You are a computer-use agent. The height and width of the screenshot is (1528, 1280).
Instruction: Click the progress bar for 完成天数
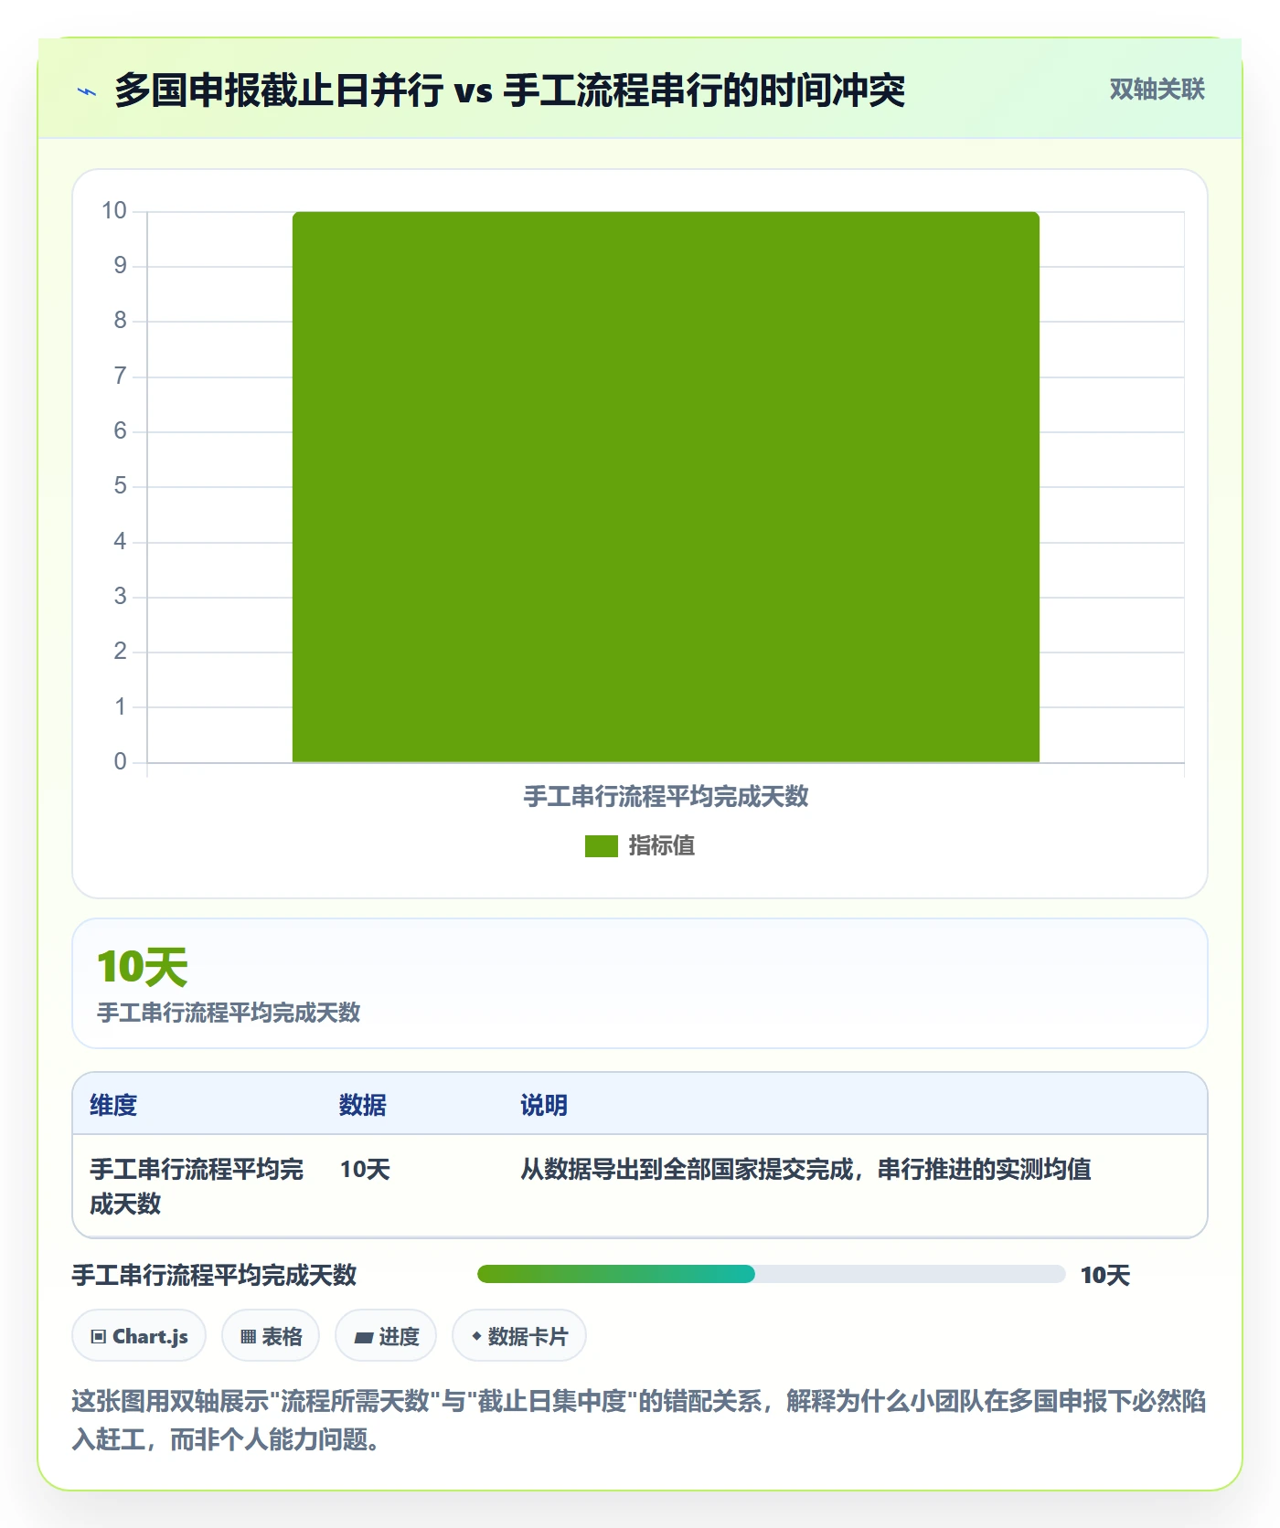coord(771,1274)
